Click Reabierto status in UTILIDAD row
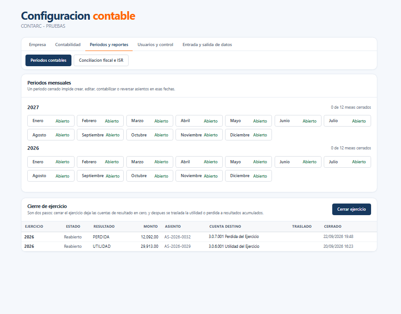The image size is (401, 314). tap(73, 246)
